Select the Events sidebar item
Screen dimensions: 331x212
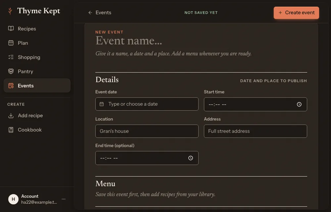[37, 85]
